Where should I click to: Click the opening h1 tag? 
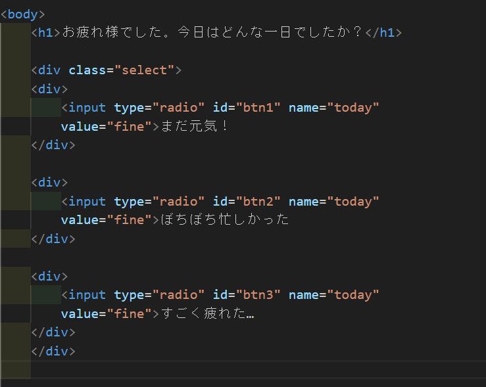45,33
